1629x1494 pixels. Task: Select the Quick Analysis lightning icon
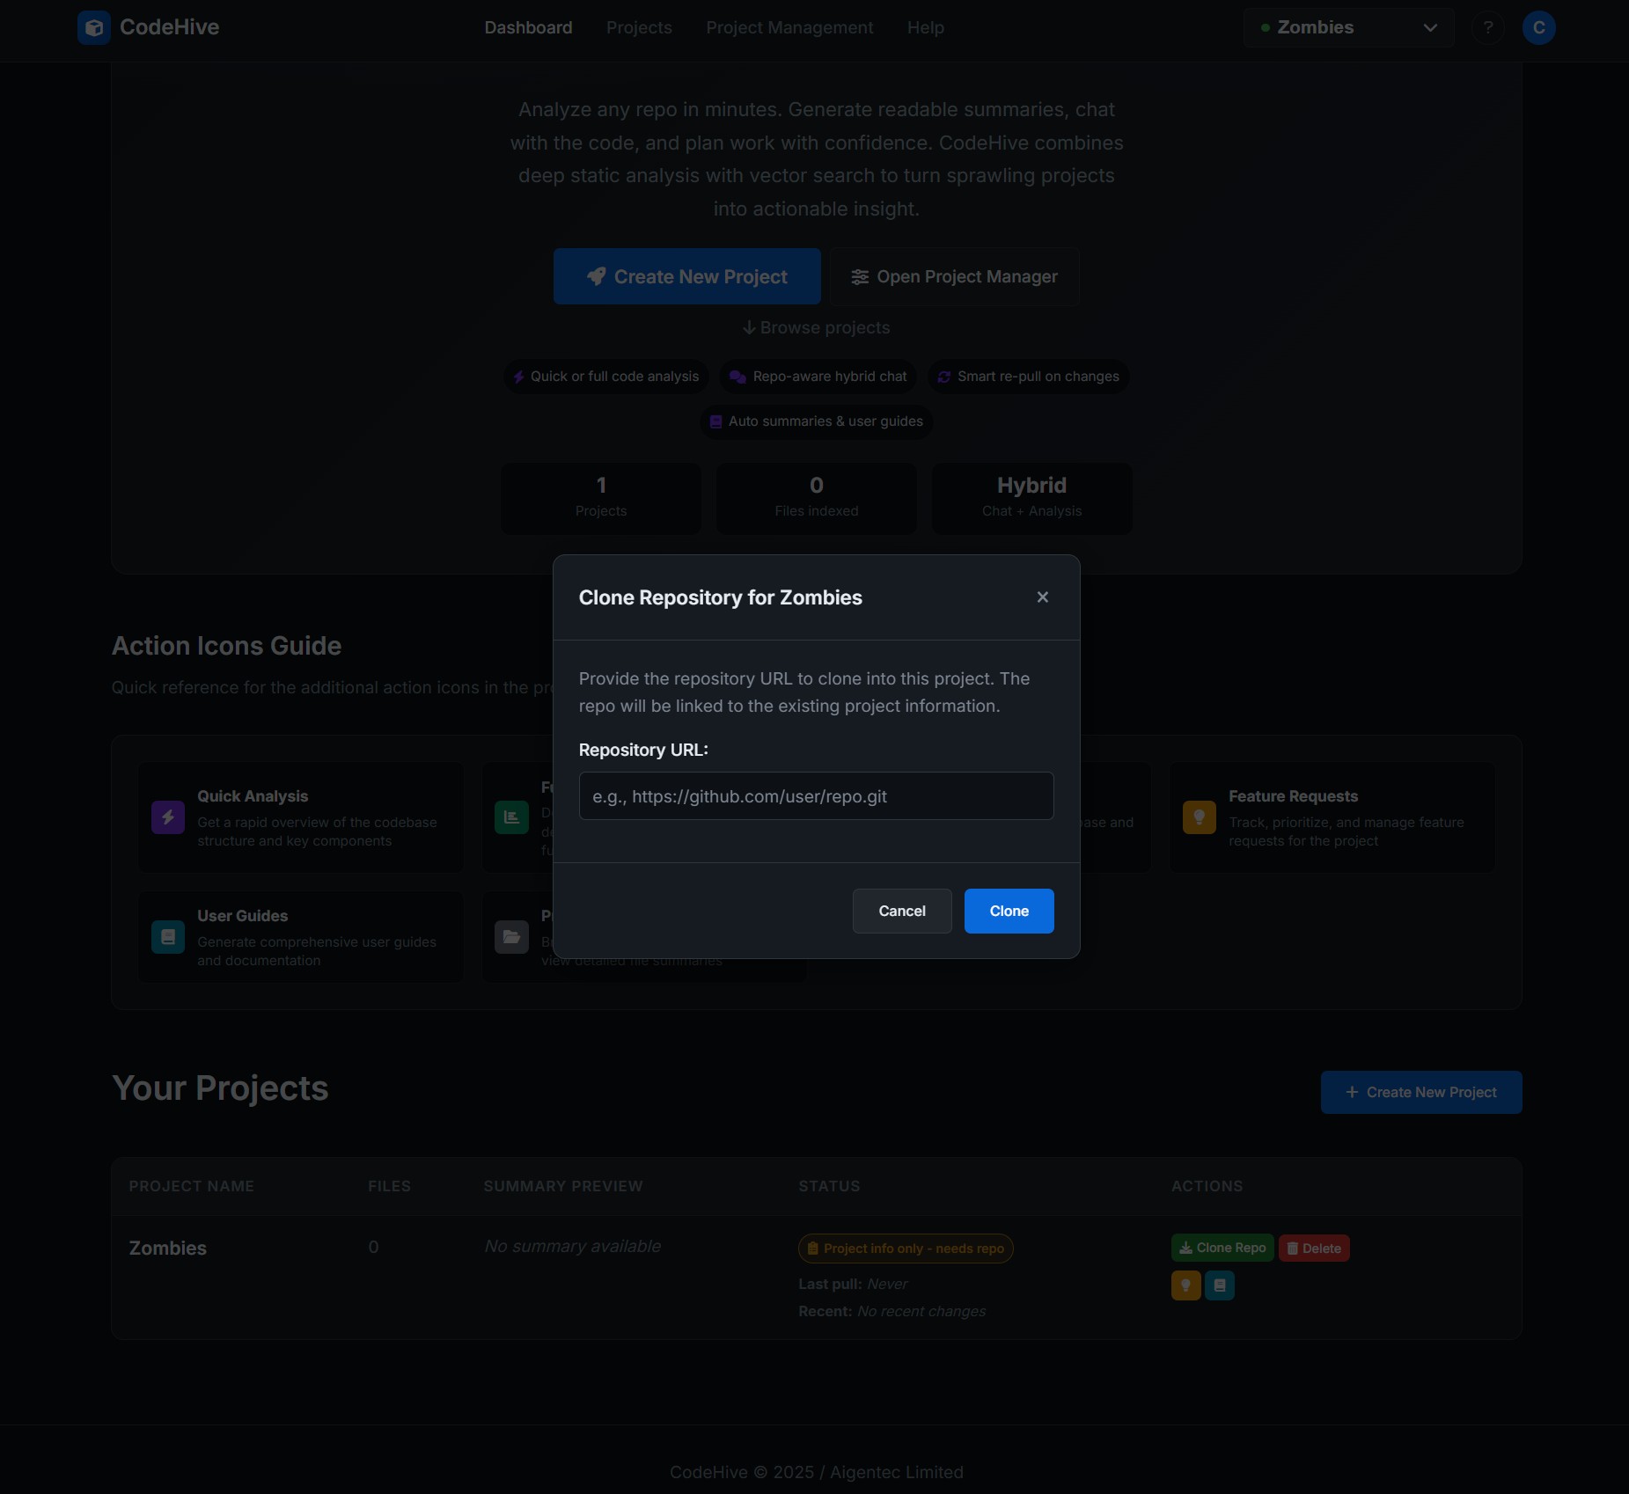tap(167, 817)
